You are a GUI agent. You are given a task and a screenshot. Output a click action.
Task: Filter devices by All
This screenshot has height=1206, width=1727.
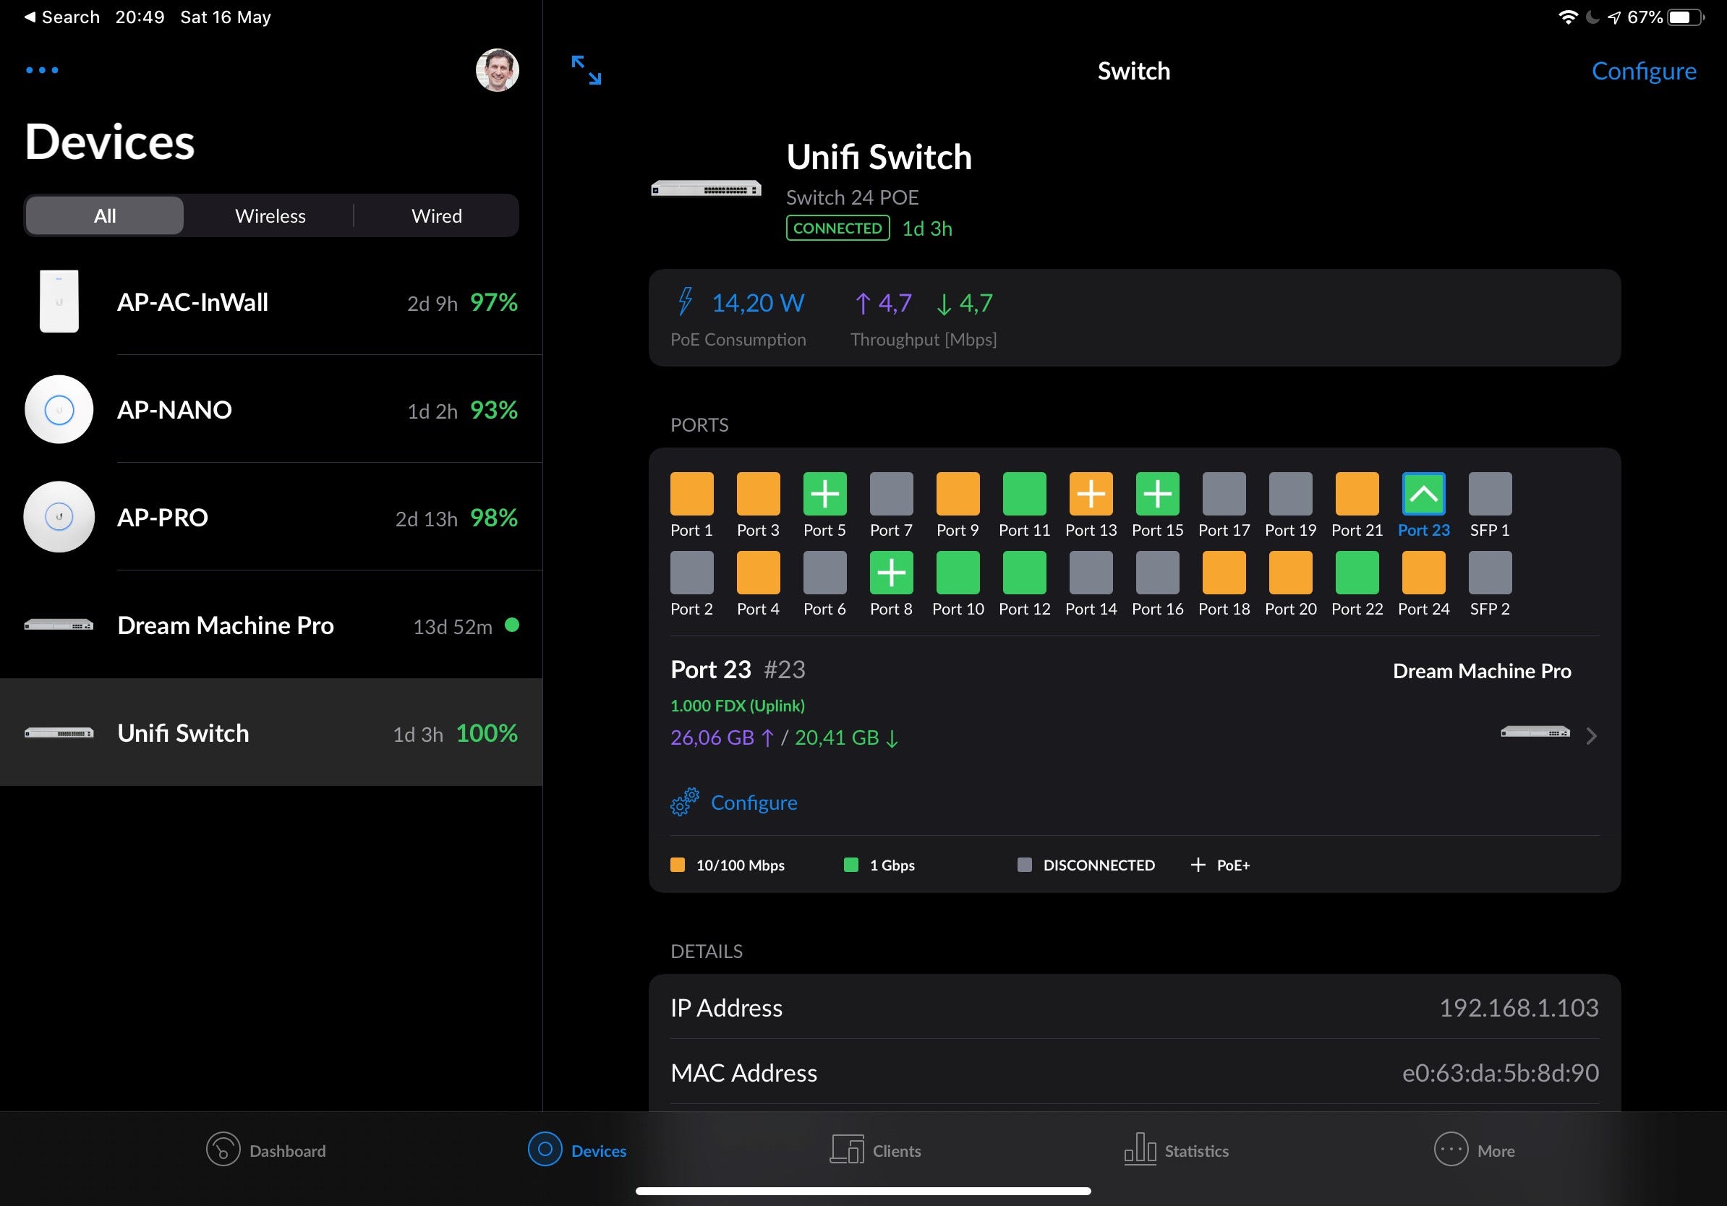(x=105, y=215)
